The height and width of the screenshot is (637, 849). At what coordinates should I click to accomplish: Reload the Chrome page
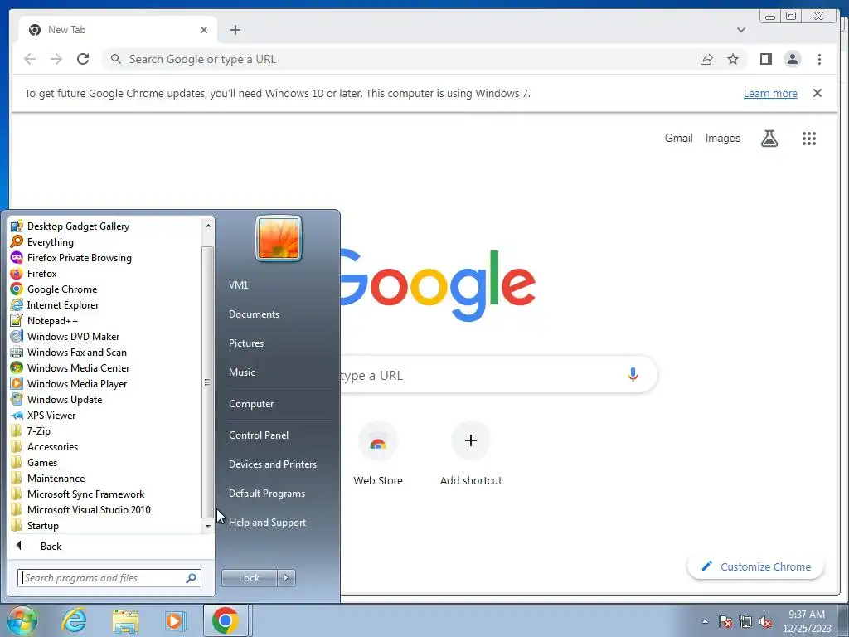click(83, 59)
